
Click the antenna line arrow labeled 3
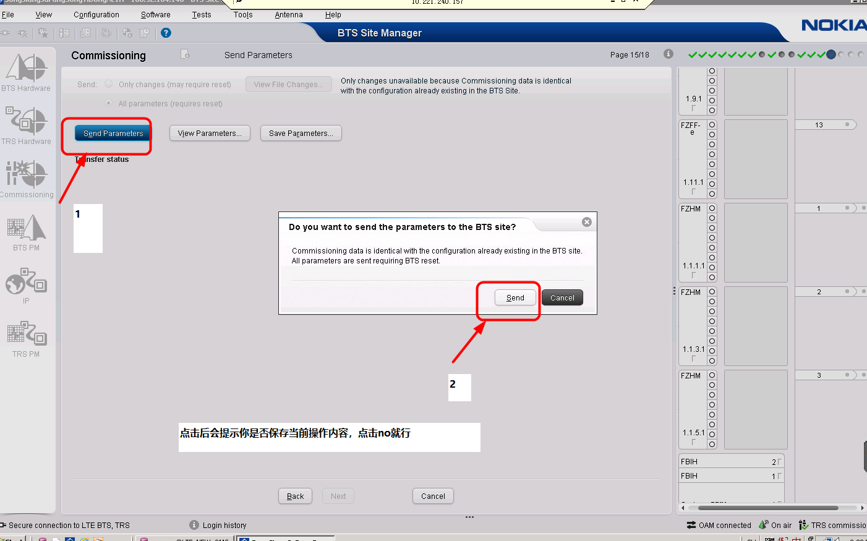[826, 375]
